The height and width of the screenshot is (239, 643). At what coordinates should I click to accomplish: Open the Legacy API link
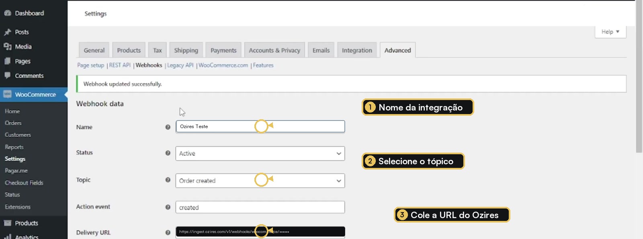click(180, 65)
